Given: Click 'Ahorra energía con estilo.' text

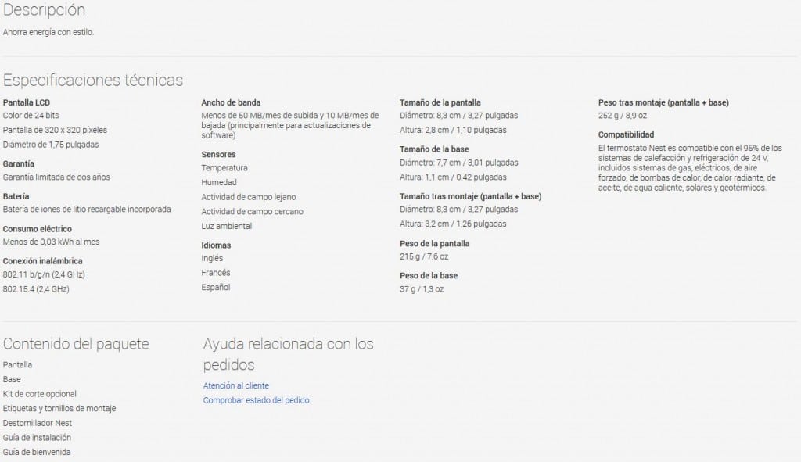Looking at the screenshot, I should (x=48, y=32).
